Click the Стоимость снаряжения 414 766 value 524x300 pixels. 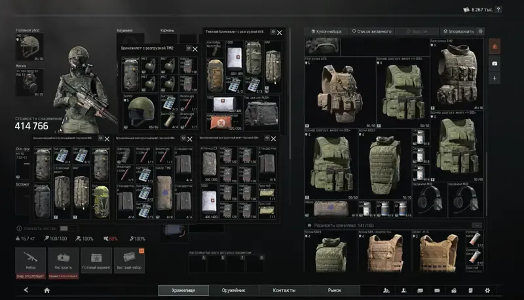[x=31, y=126]
